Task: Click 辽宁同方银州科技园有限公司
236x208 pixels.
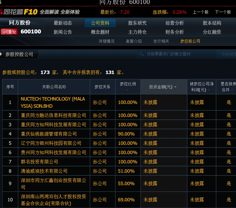Action: (x=51, y=143)
